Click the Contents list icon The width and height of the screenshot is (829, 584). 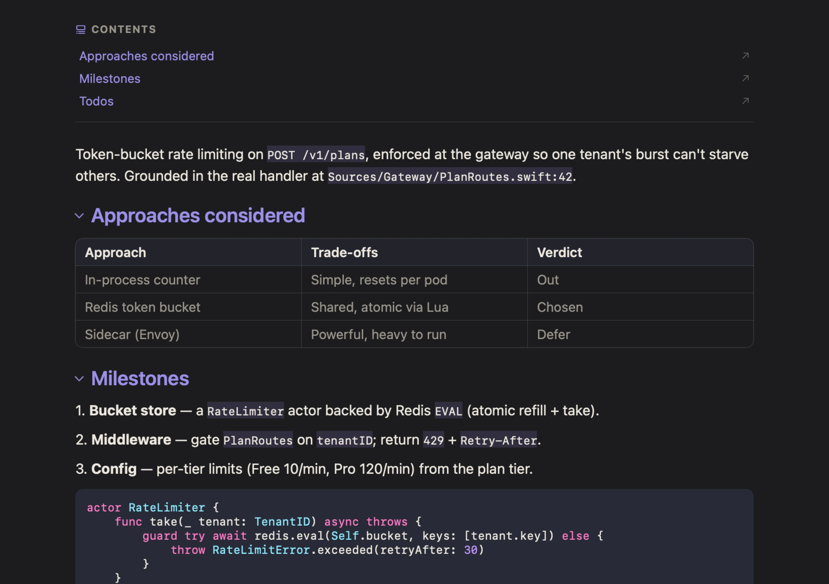click(80, 30)
